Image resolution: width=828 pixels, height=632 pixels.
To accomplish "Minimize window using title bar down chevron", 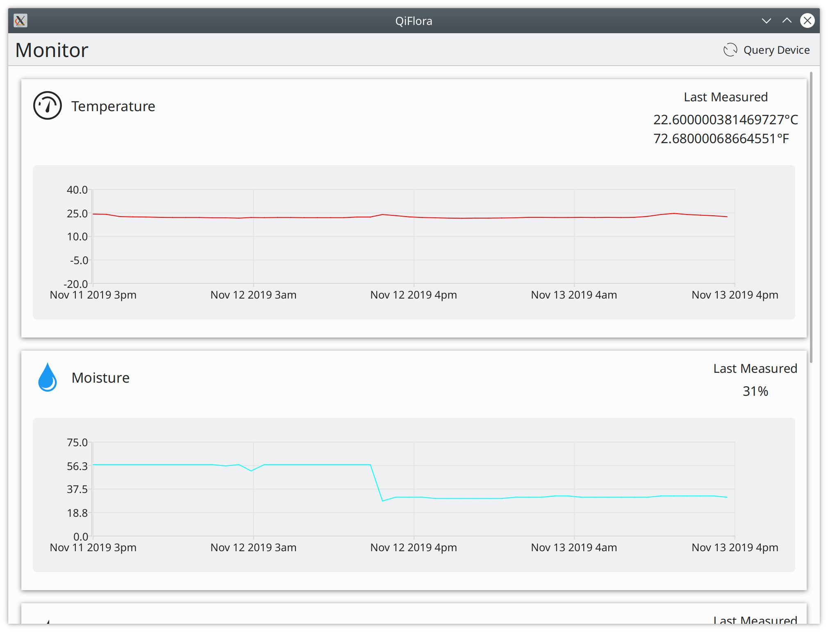I will 766,21.
